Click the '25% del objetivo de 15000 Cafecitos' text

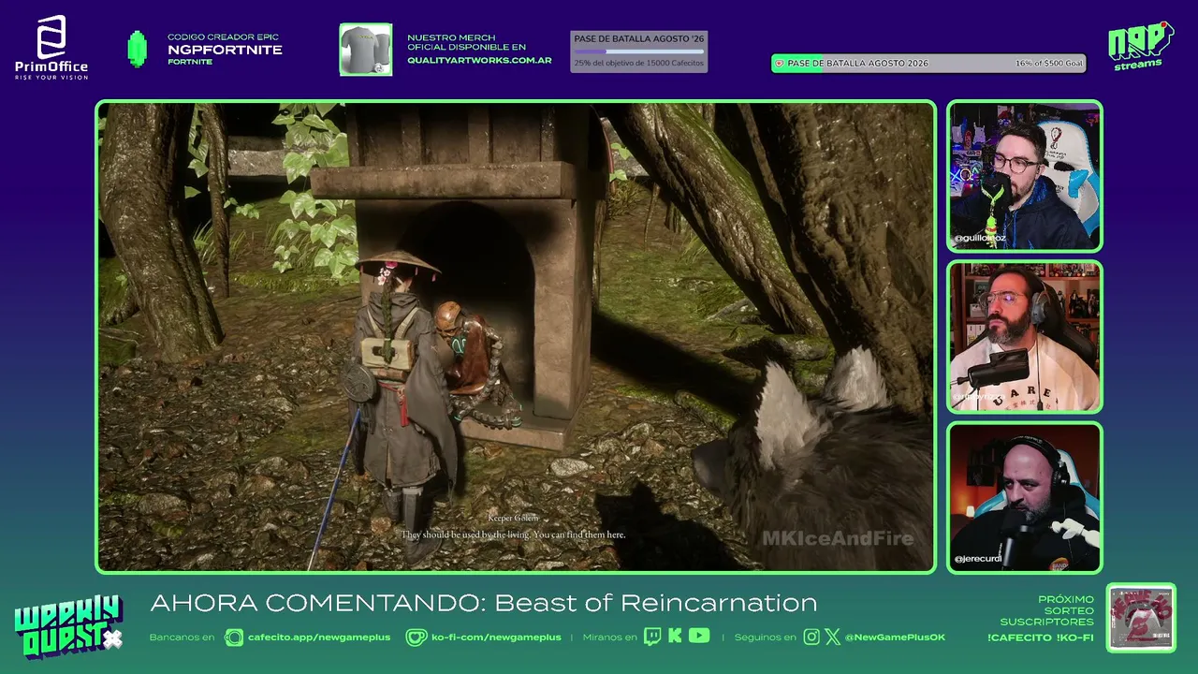(639, 63)
